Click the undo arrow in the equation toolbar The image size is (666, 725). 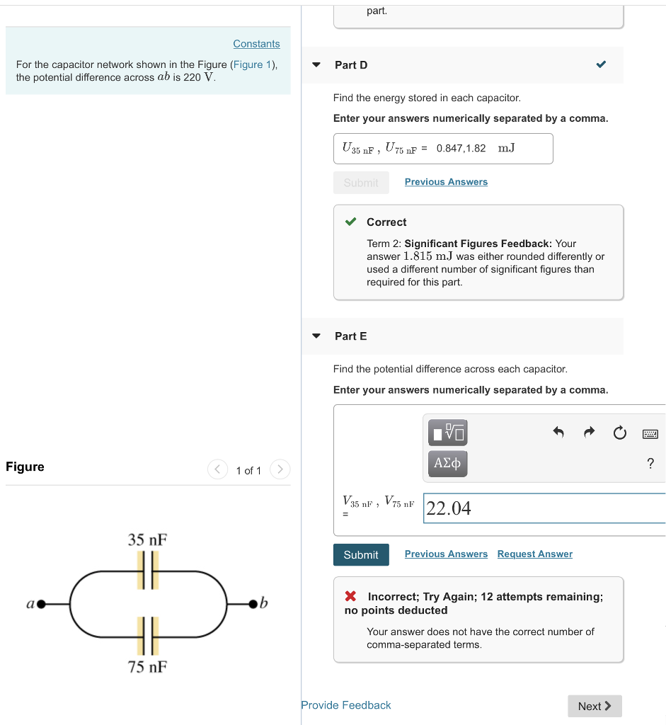point(558,433)
